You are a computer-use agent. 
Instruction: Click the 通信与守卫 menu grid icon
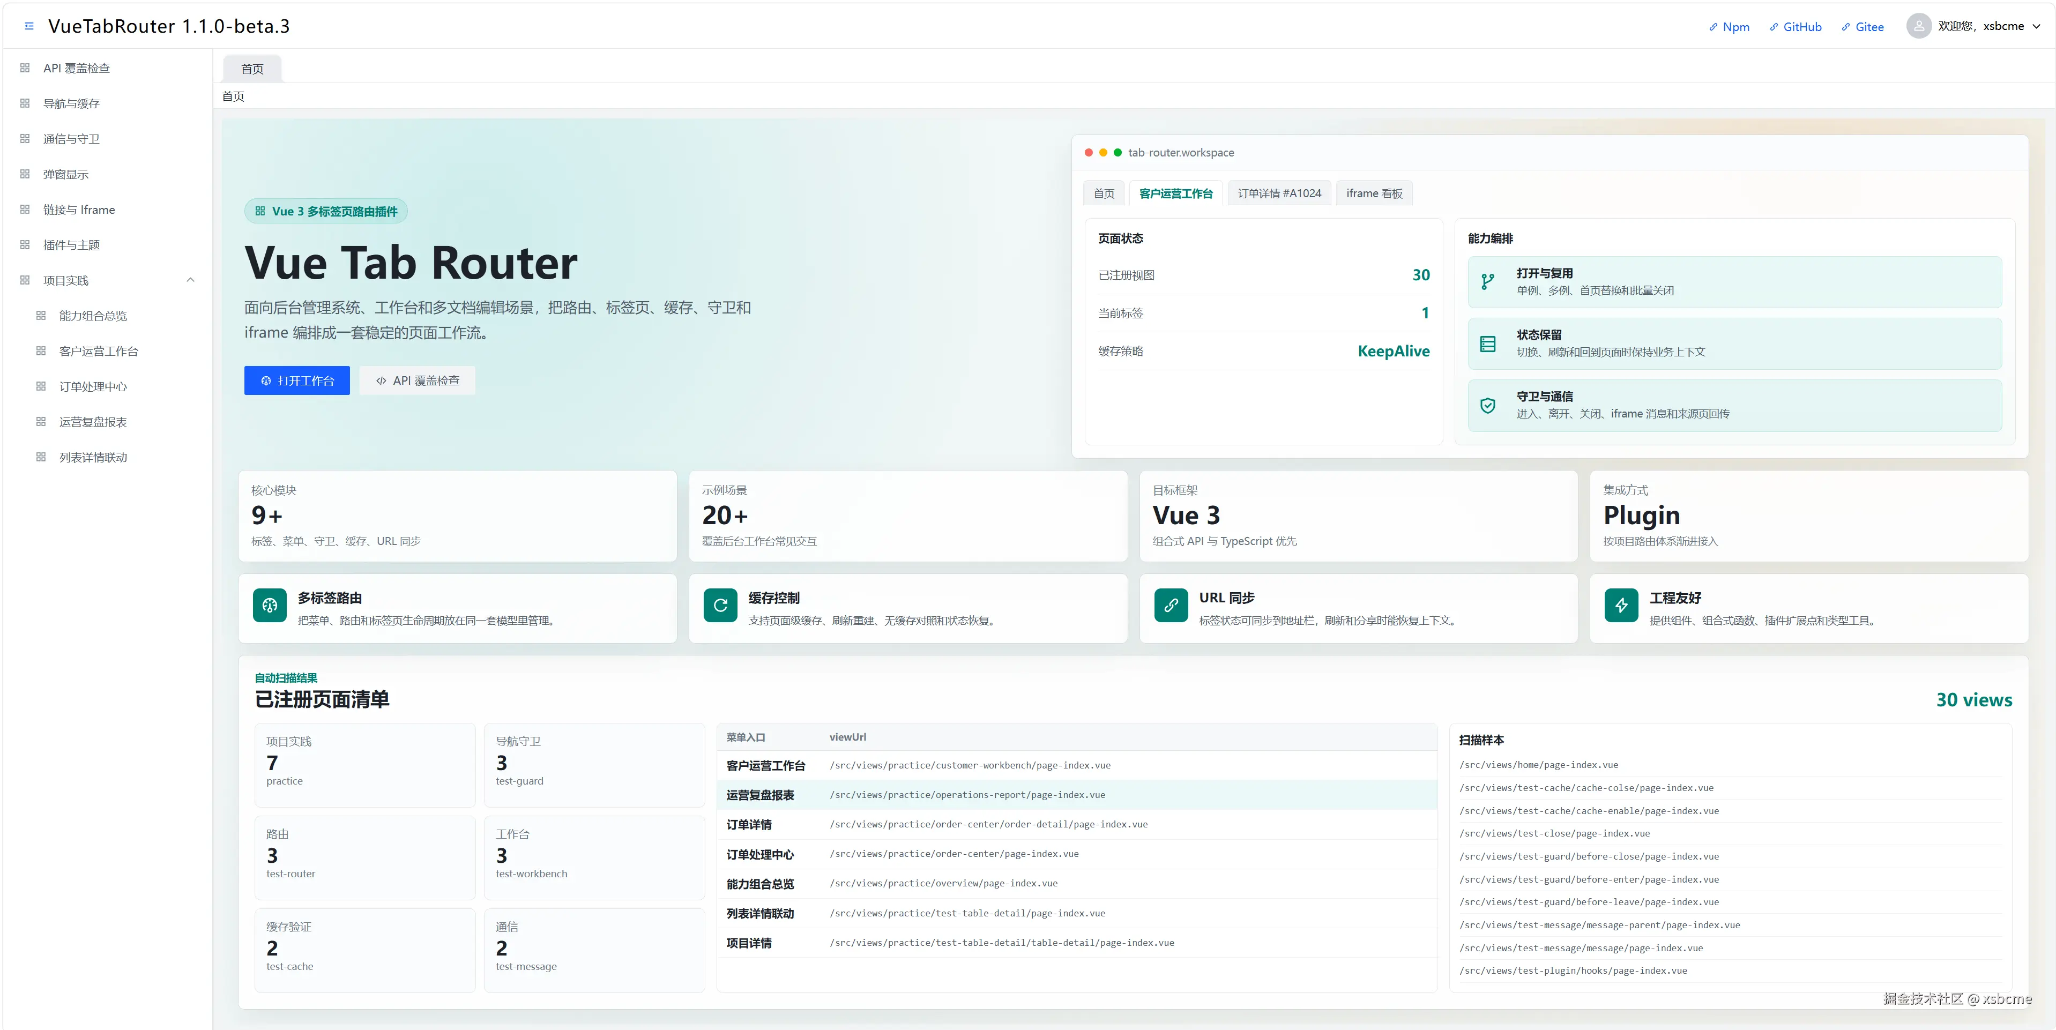tap(25, 139)
